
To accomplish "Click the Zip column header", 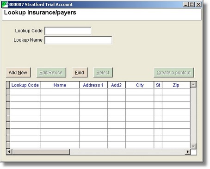I will point(176,85).
